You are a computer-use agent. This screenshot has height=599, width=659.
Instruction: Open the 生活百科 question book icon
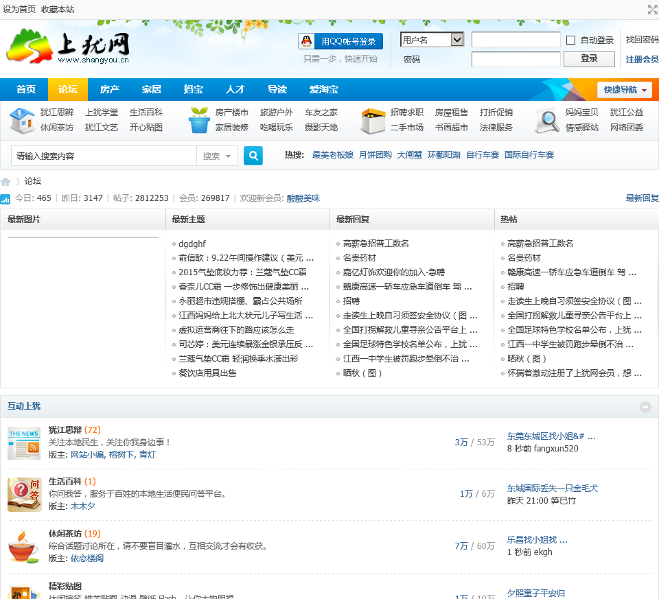pyautogui.click(x=25, y=495)
